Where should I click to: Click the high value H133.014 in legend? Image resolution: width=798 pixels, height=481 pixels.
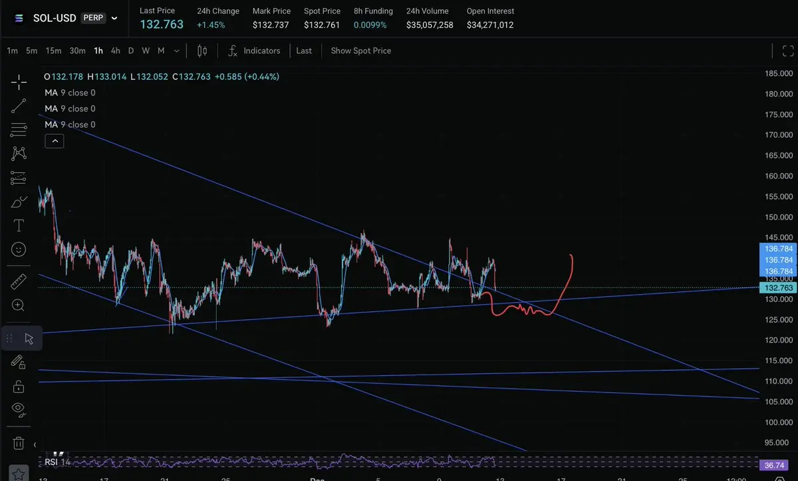107,77
